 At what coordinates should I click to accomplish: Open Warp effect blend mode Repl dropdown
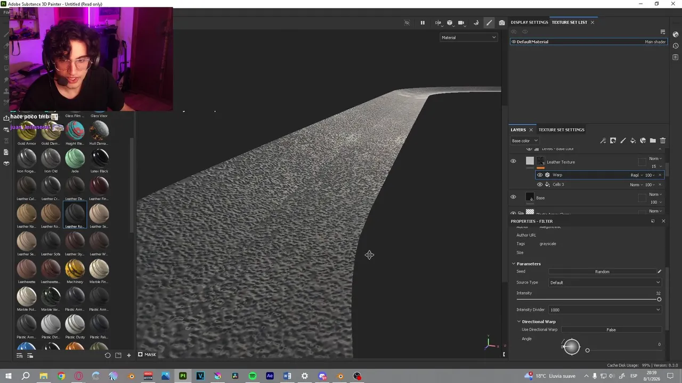click(637, 175)
